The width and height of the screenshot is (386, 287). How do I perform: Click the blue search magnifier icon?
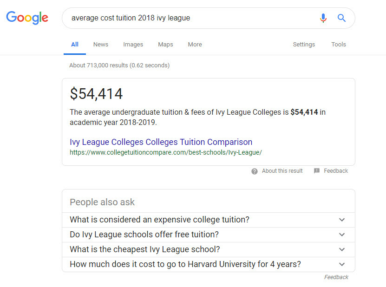pyautogui.click(x=341, y=18)
